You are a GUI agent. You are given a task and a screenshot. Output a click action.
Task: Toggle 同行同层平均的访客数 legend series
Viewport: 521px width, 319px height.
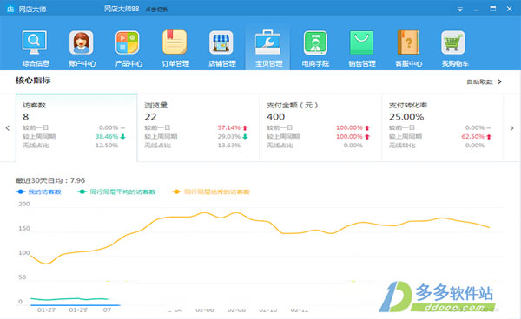pyautogui.click(x=116, y=192)
